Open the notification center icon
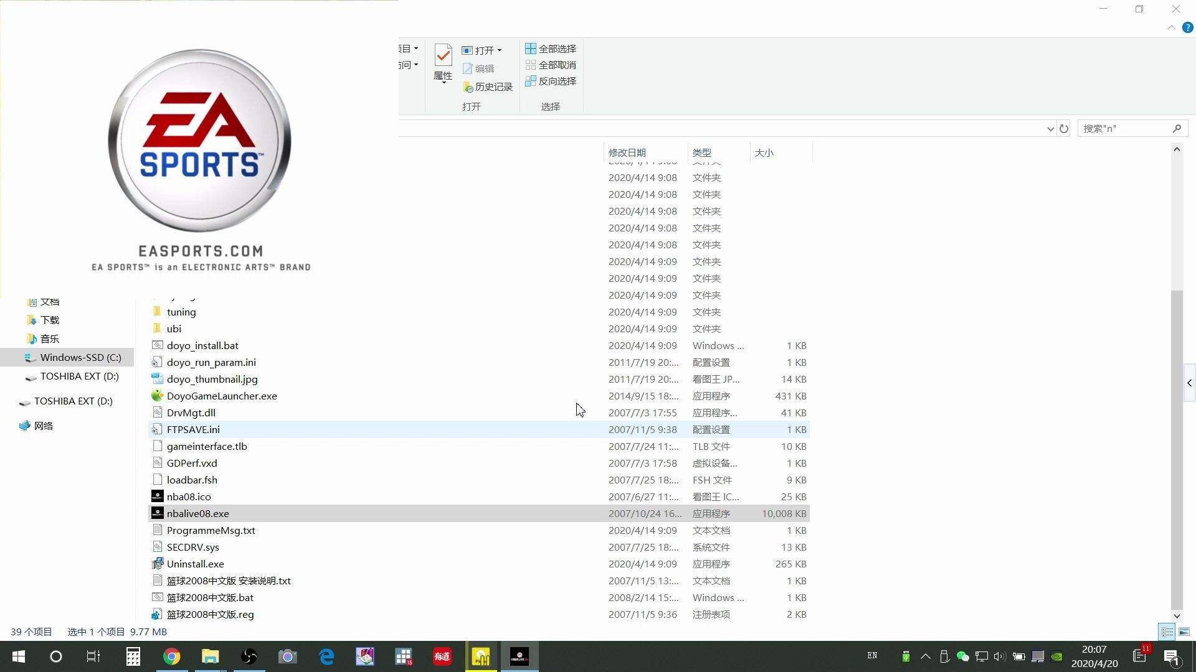Screen dimensions: 1196x672 click(1171, 656)
